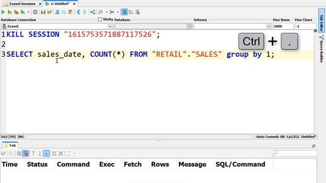Click the Log export icon
The height and width of the screenshot is (183, 326).
point(4,154)
